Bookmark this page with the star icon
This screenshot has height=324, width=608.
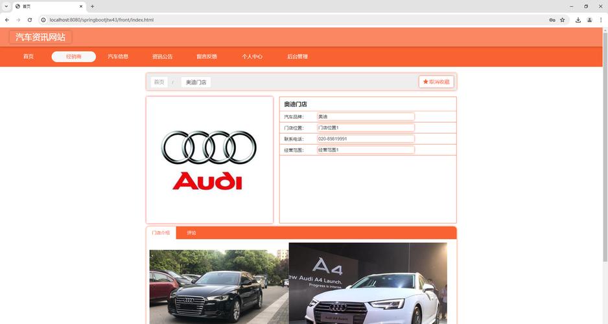click(562, 20)
